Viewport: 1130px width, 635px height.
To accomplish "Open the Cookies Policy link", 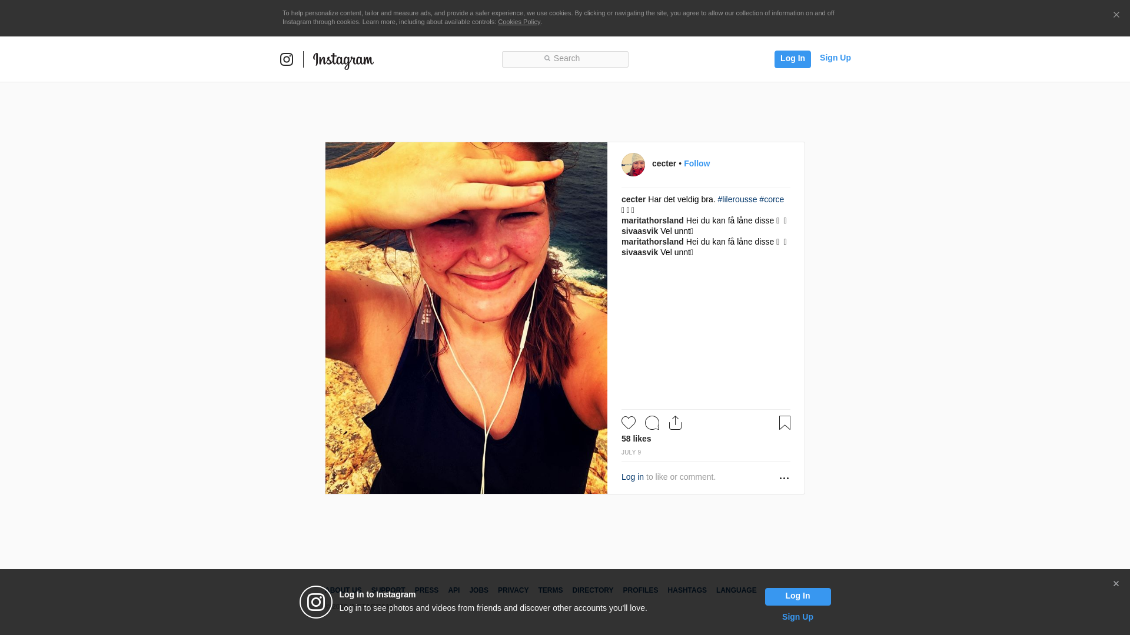I will click(519, 22).
